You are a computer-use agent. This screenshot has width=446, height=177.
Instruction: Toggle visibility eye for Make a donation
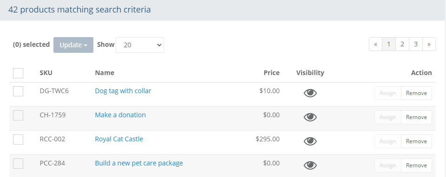[x=310, y=117]
